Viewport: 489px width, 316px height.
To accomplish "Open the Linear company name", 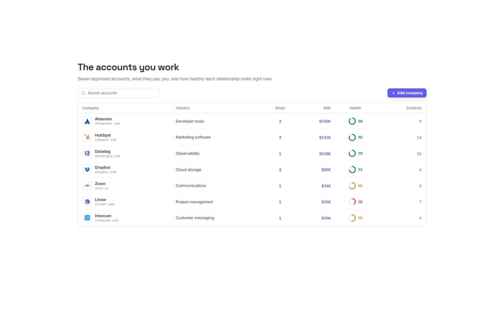I will tap(100, 200).
